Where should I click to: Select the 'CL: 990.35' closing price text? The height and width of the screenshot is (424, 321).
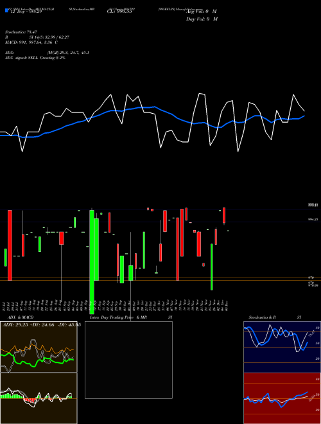tap(119, 12)
